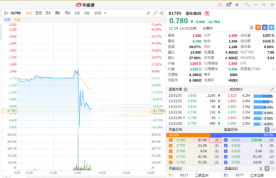The image size is (276, 178).
Task: Open the messages envelope icon
Action: (x=229, y=4)
